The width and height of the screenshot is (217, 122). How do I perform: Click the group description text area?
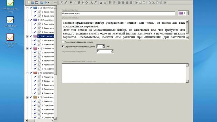(123, 30)
